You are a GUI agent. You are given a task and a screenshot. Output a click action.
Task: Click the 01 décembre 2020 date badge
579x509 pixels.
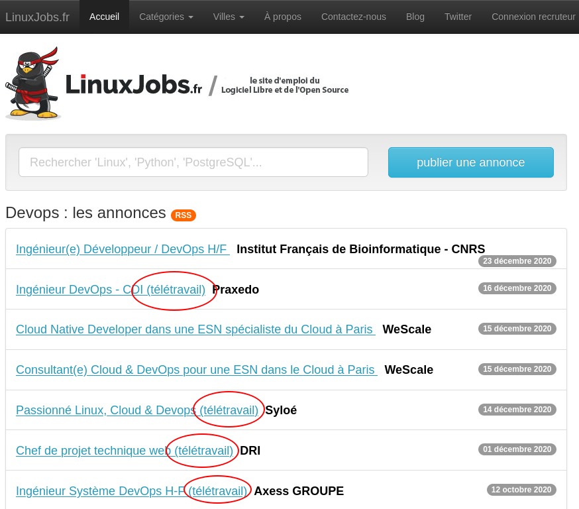click(517, 449)
